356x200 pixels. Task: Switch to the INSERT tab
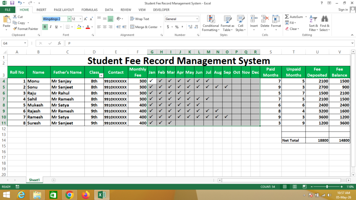(x=41, y=10)
